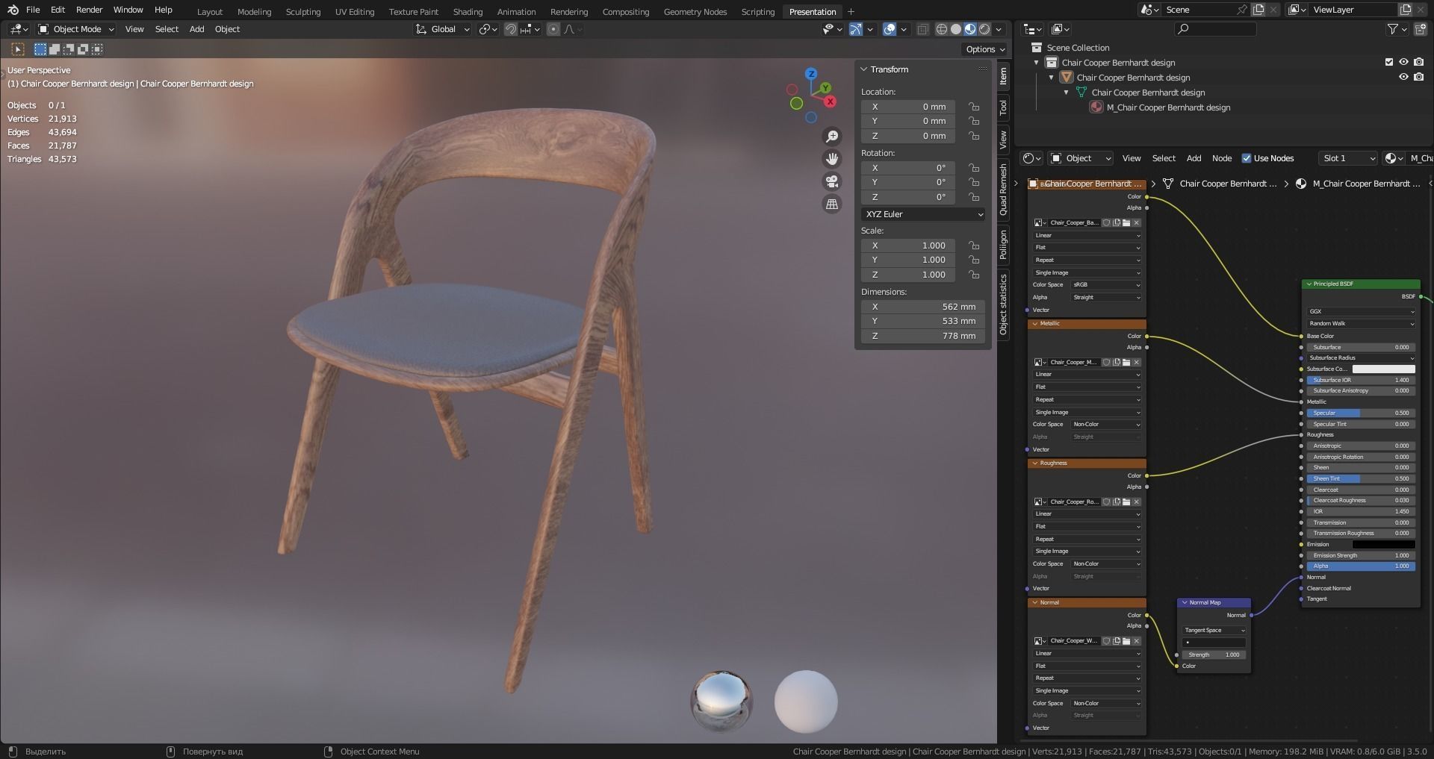Uncheck exclude collection from view layer checkbox
1434x759 pixels.
pos(1389,63)
